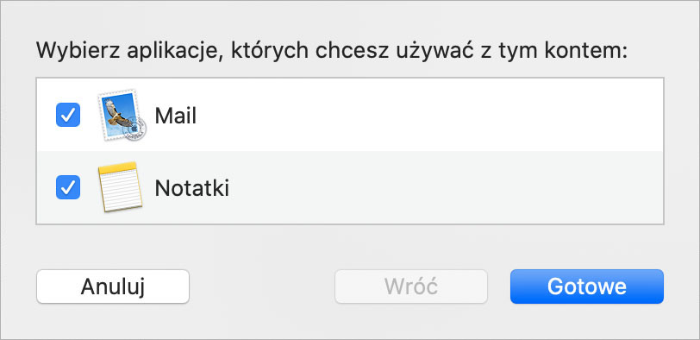Click the Mail stamp app icon
This screenshot has height=340, width=700.
pos(122,116)
